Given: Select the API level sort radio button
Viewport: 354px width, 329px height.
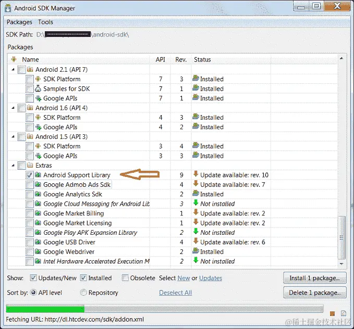Looking at the screenshot, I should (33, 293).
